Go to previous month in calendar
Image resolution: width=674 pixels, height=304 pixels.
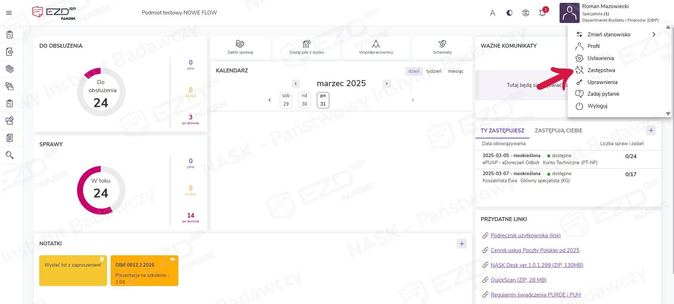pyautogui.click(x=296, y=84)
